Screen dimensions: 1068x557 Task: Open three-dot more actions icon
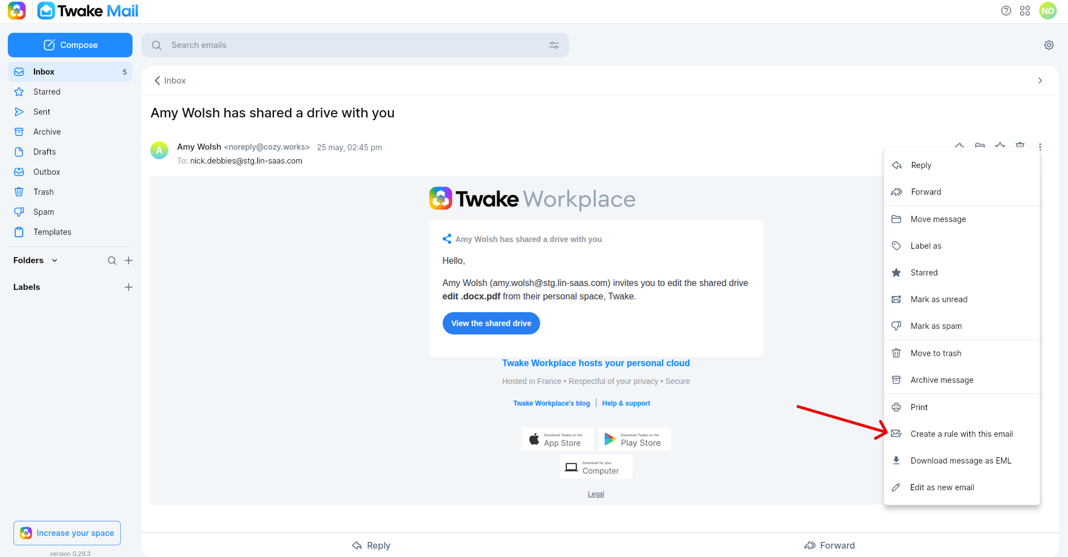point(1040,147)
